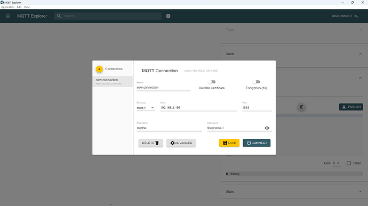Collapse the Value panel chevron
This screenshot has height=206, width=368.
click(360, 54)
